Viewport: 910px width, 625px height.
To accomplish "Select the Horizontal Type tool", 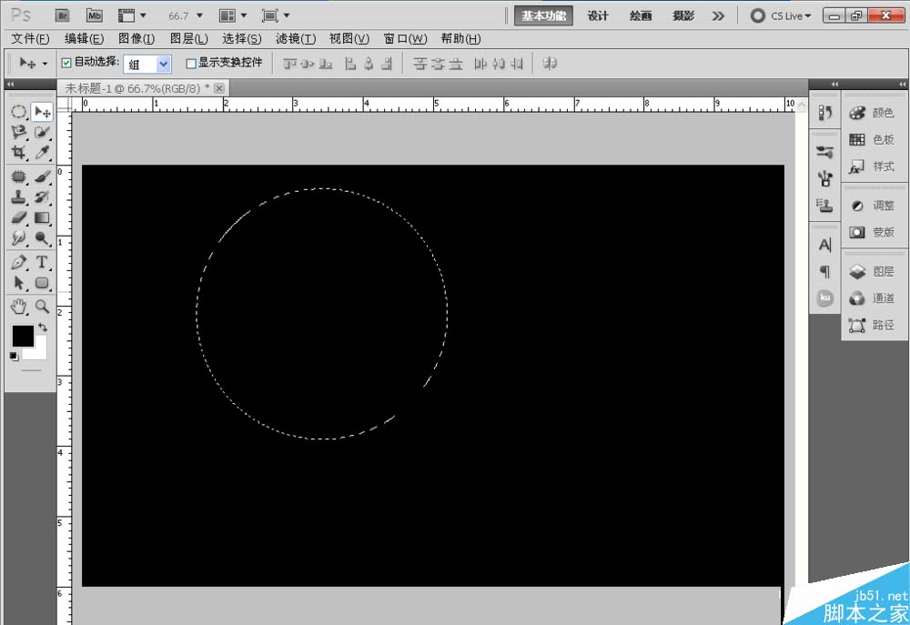I will pyautogui.click(x=42, y=262).
